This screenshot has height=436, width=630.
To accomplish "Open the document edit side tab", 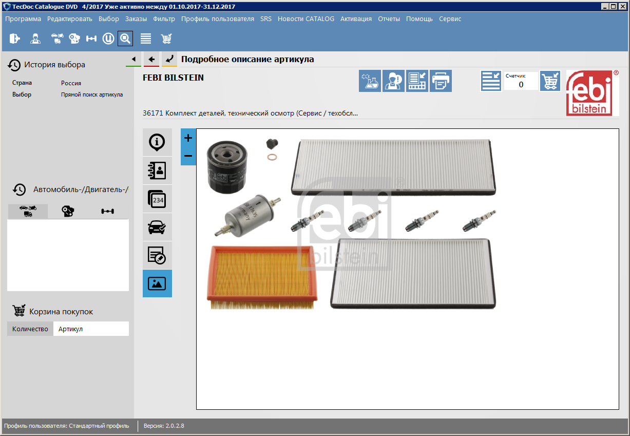I will (157, 255).
